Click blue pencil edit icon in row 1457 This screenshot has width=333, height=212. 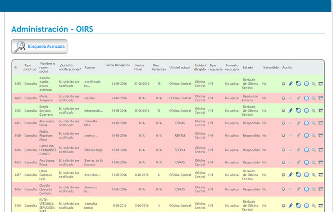click(x=291, y=175)
